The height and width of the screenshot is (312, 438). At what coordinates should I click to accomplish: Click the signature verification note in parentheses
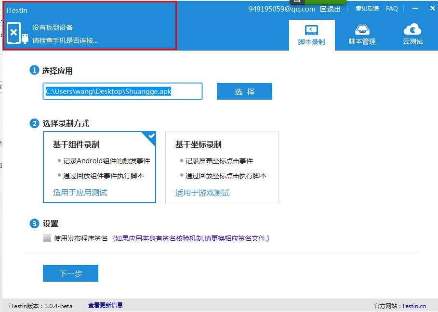click(191, 238)
